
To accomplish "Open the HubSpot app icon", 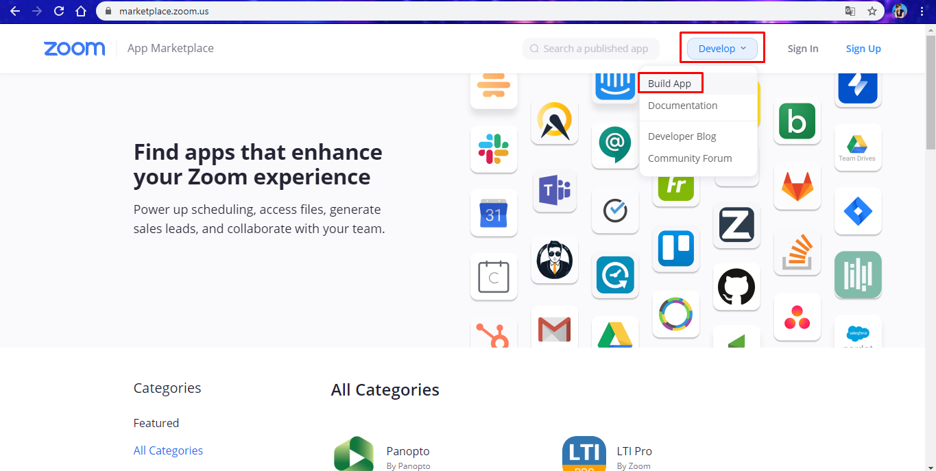I will pyautogui.click(x=494, y=334).
